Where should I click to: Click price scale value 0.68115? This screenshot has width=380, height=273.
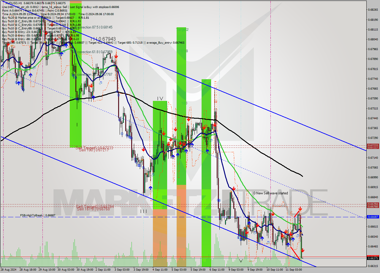click(373, 29)
